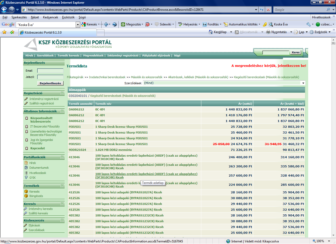
Task: Select the Közbeszerzési Portál 6.1.3.0 browser tab
Action: tap(57, 33)
